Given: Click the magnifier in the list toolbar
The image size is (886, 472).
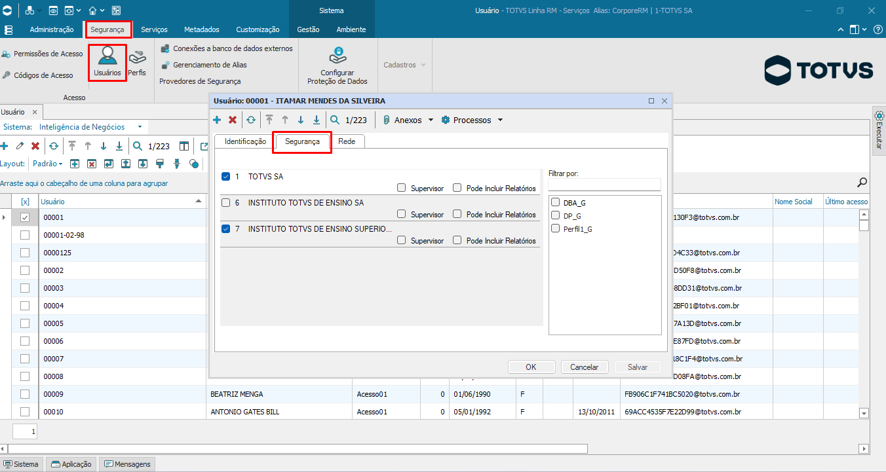Looking at the screenshot, I should point(138,146).
